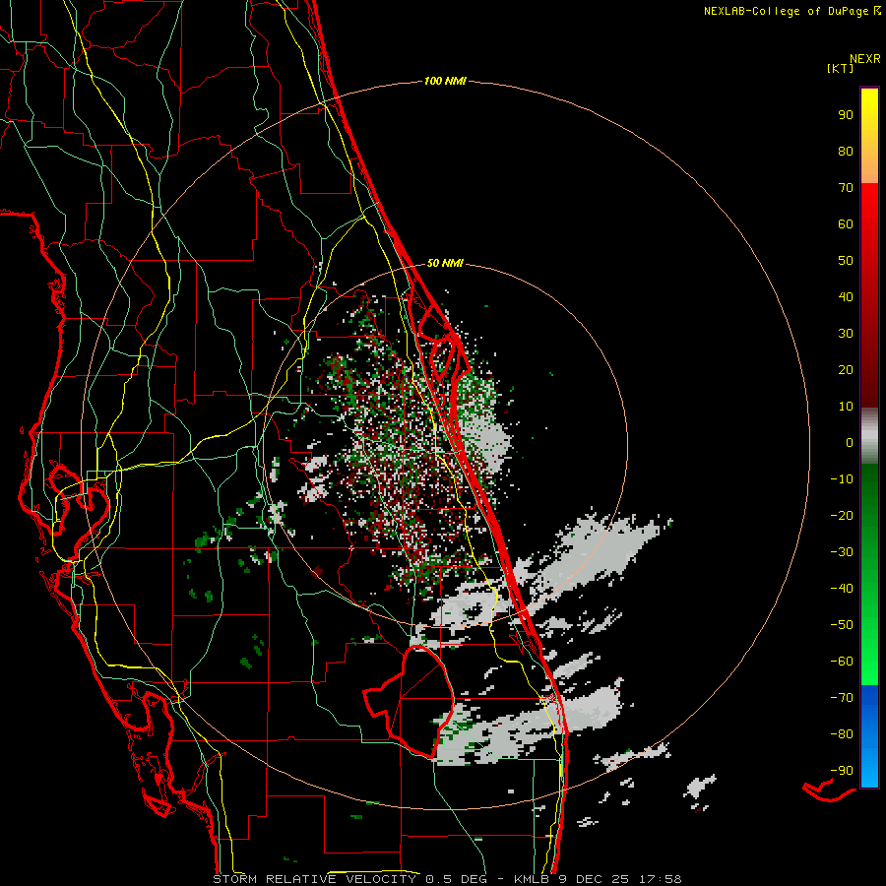Pick the gray zero-velocity color bar segment
886x886 pixels.
tap(869, 435)
